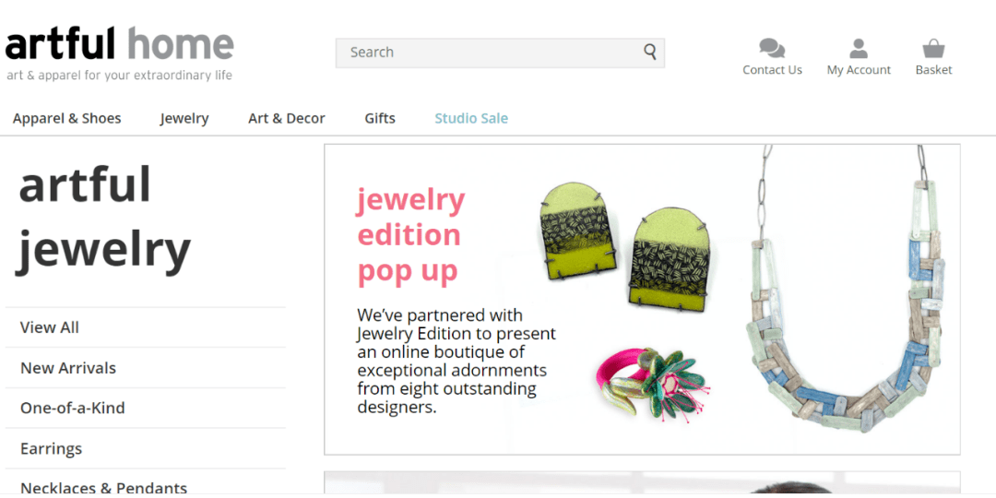This screenshot has width=996, height=498.
Task: Open the Jewelry menu
Action: coord(184,118)
